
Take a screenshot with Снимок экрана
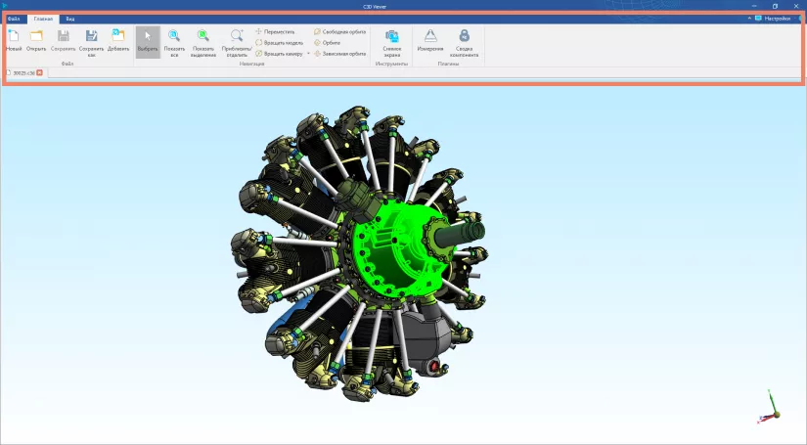click(x=392, y=43)
